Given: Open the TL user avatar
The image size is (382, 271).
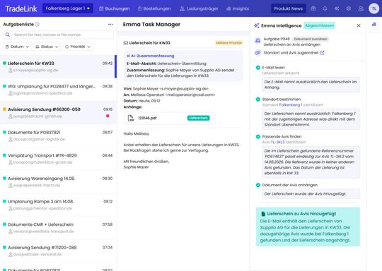Looking at the screenshot, I should coord(374,8).
